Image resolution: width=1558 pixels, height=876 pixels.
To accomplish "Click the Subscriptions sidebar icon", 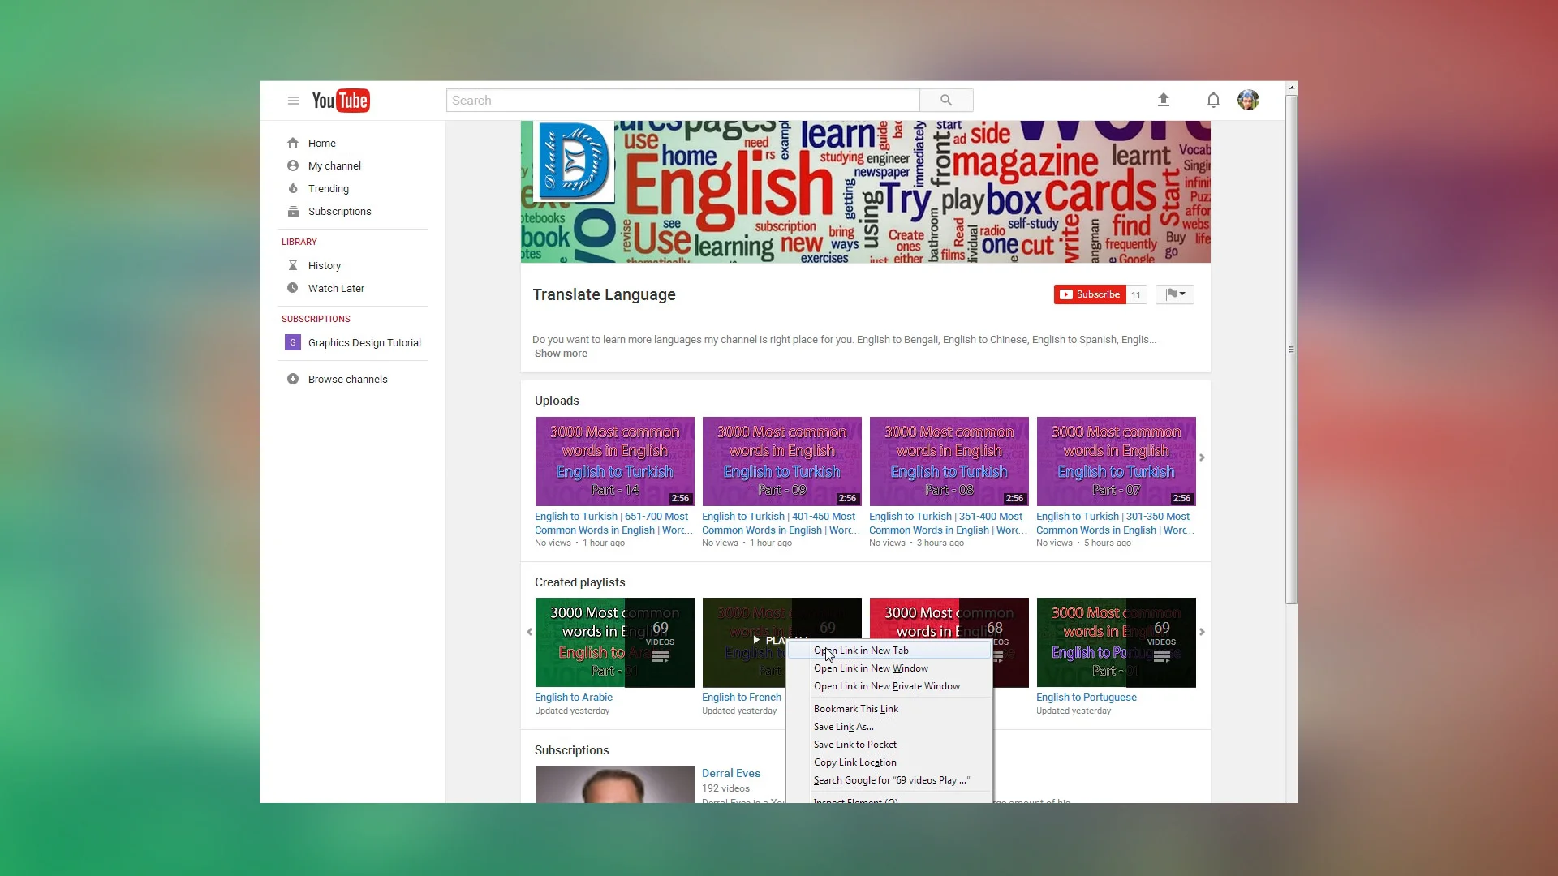I will (x=293, y=211).
